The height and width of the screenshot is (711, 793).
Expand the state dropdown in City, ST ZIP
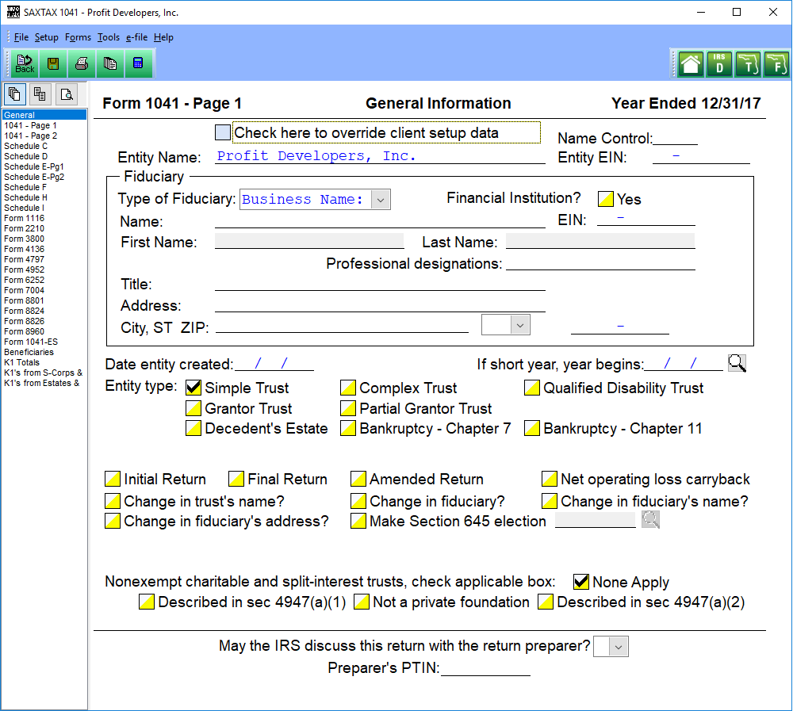(520, 325)
